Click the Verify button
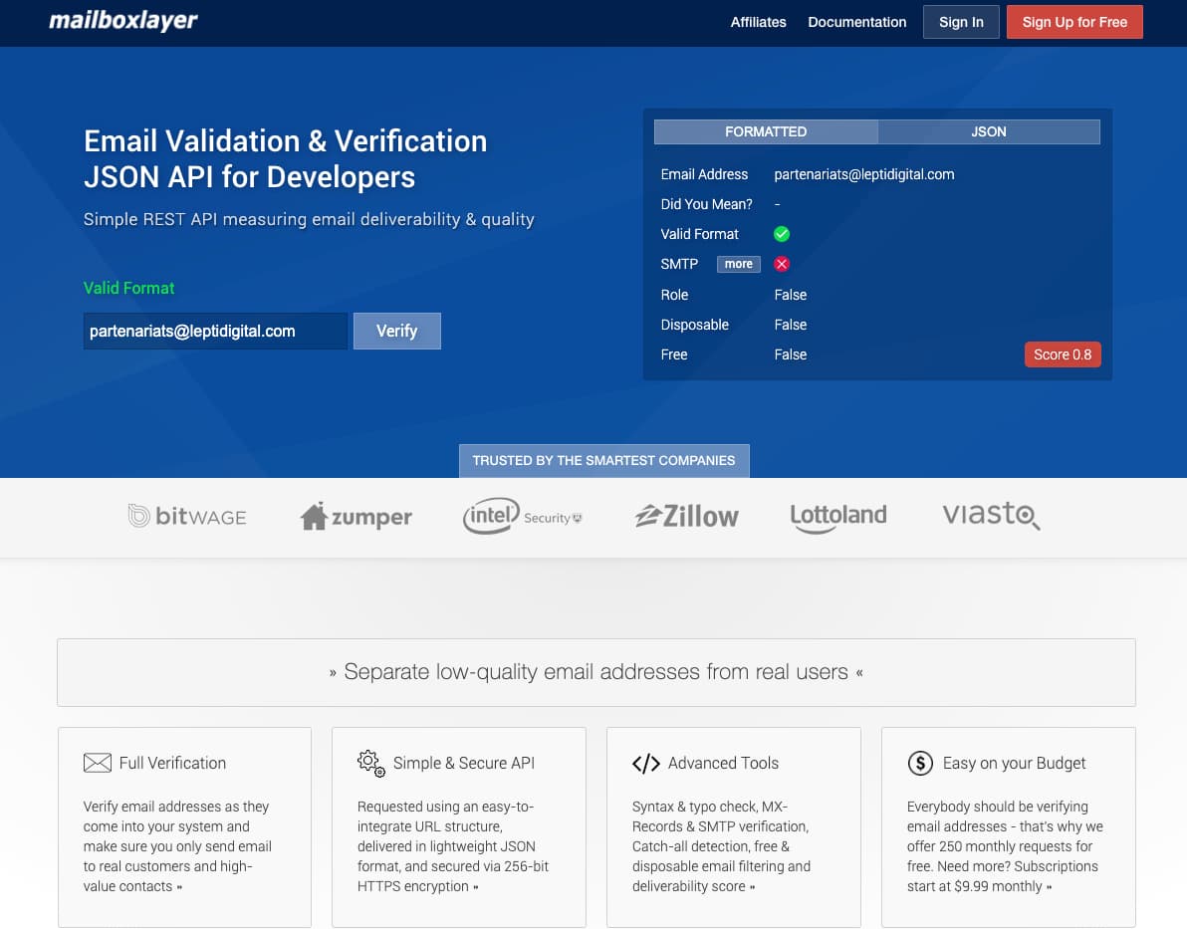The image size is (1187, 929). pyautogui.click(x=396, y=331)
